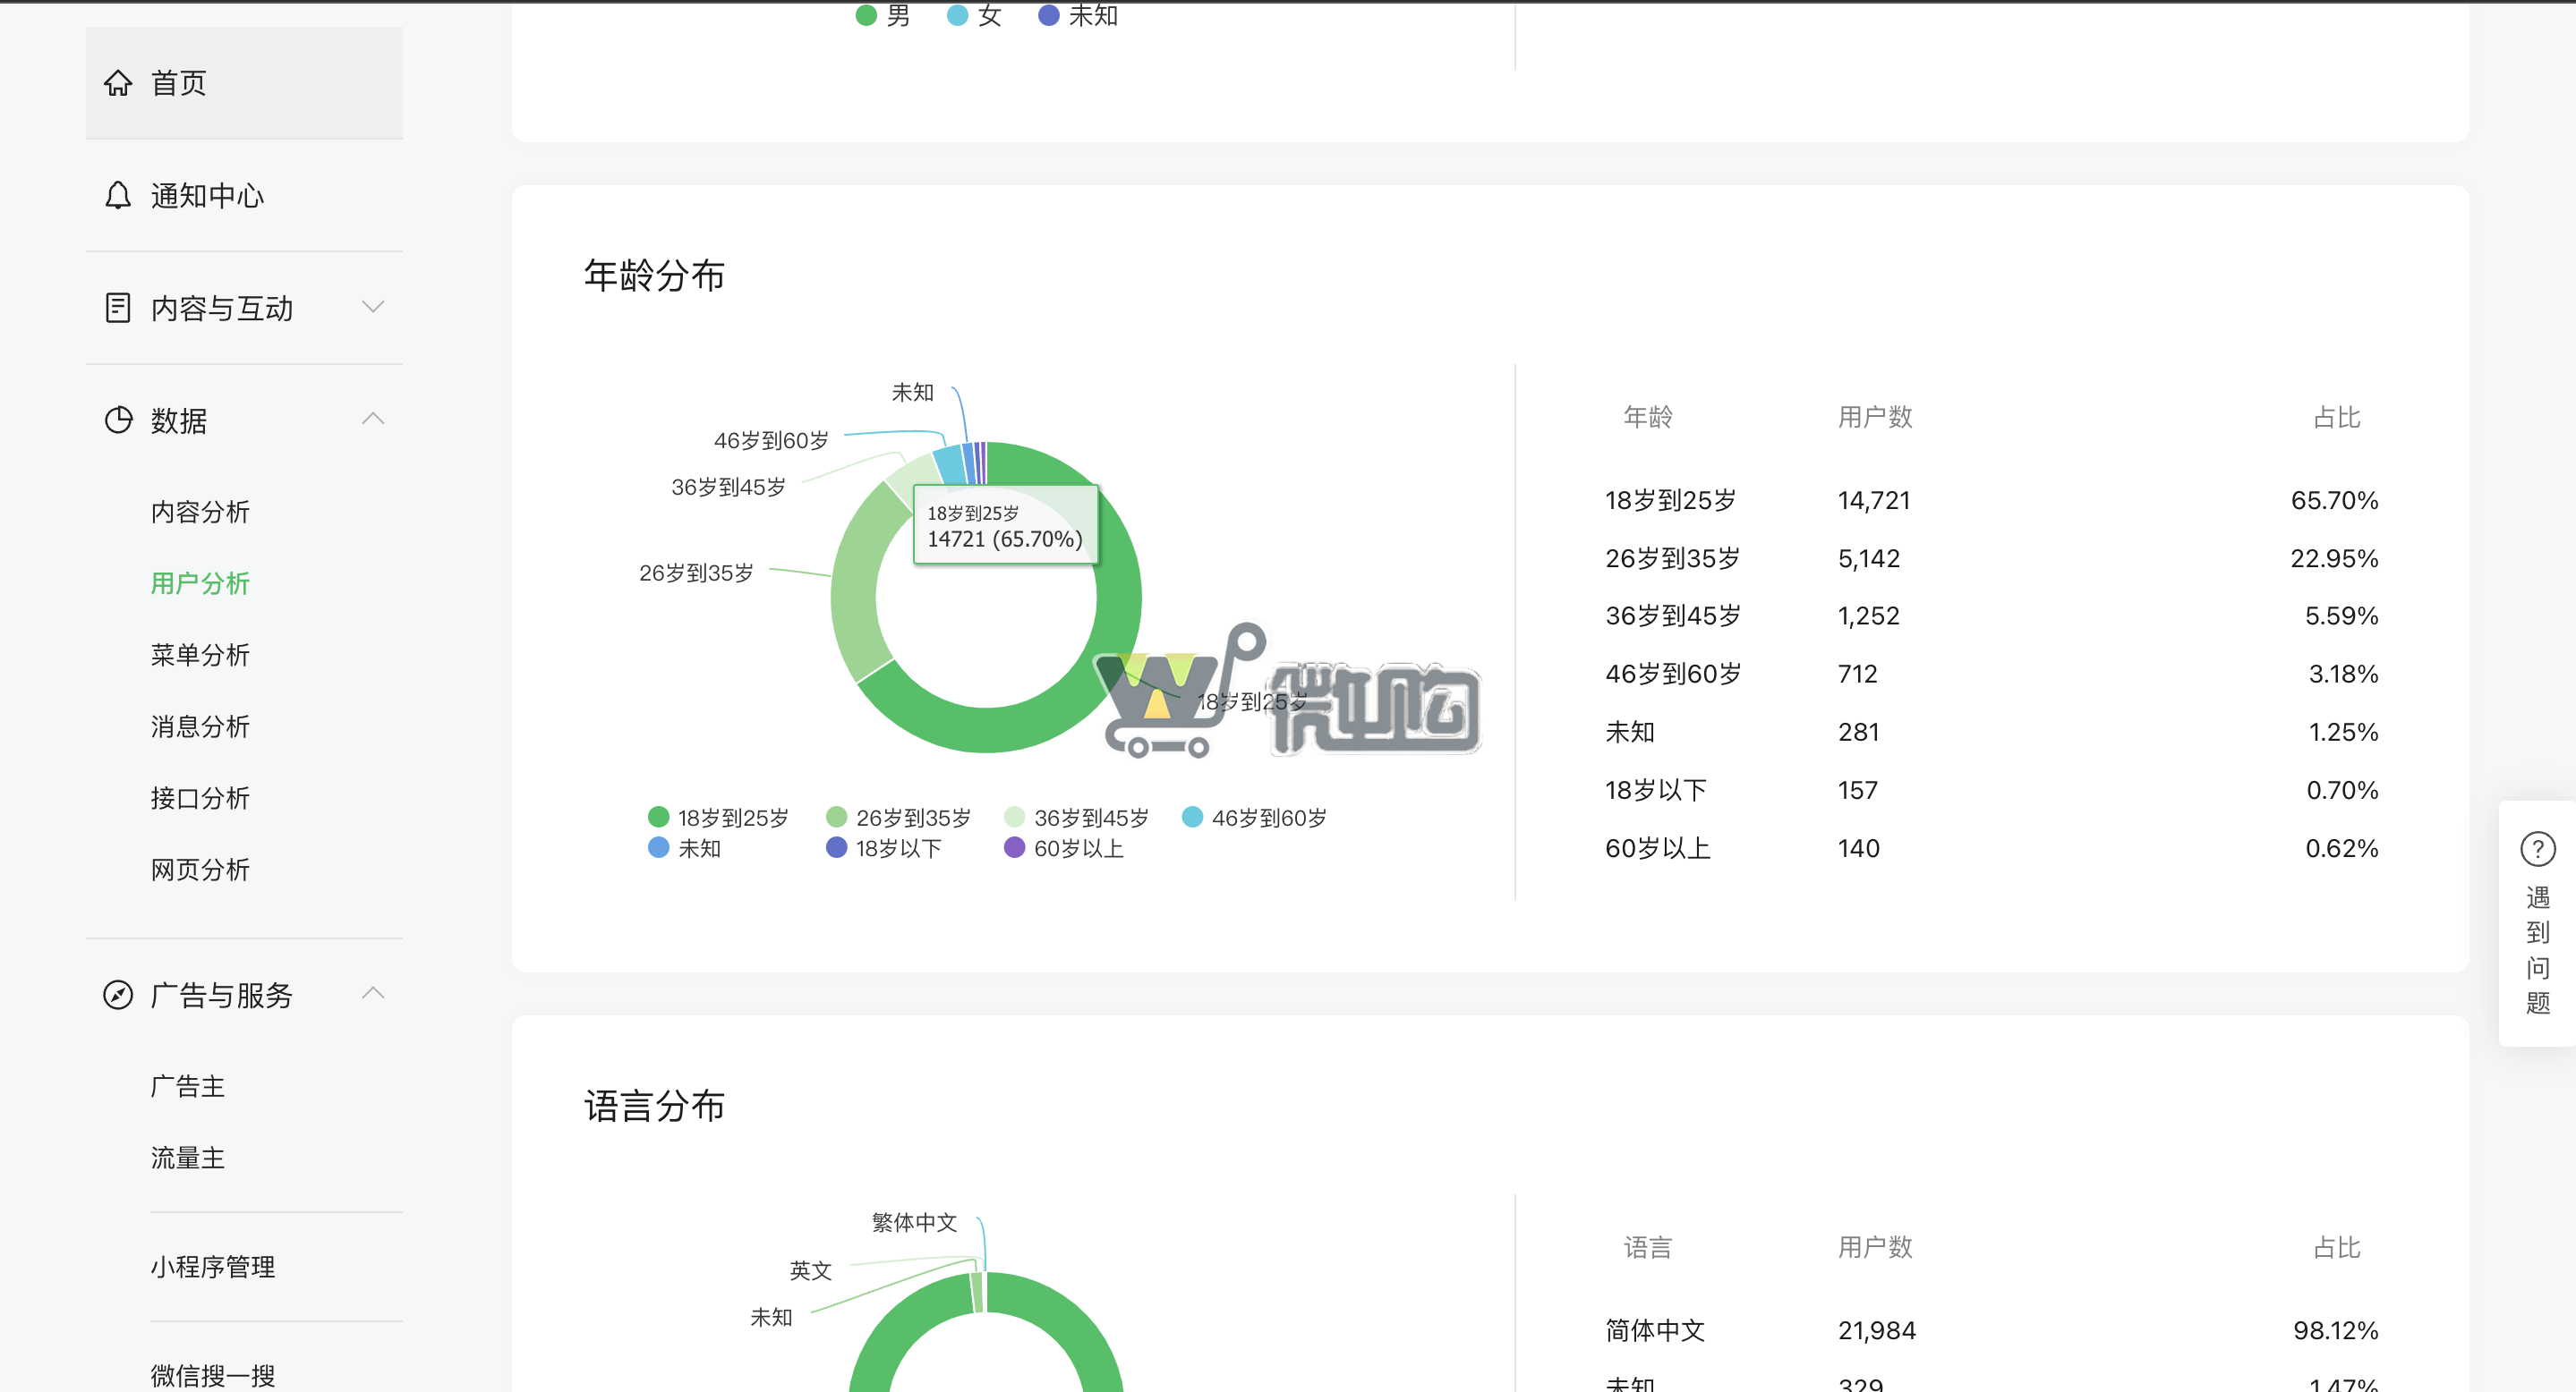This screenshot has height=1392, width=2576.
Task: Toggle 46岁到60岁 legend item
Action: click(x=1254, y=817)
